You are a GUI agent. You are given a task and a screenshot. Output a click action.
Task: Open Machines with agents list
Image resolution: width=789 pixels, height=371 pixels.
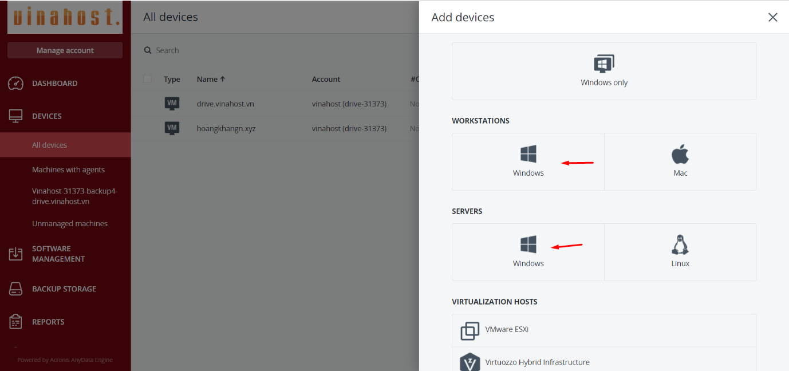pyautogui.click(x=68, y=169)
